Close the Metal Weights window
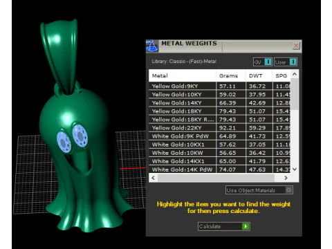Screen dimensions: 332x249 pyautogui.click(x=296, y=46)
